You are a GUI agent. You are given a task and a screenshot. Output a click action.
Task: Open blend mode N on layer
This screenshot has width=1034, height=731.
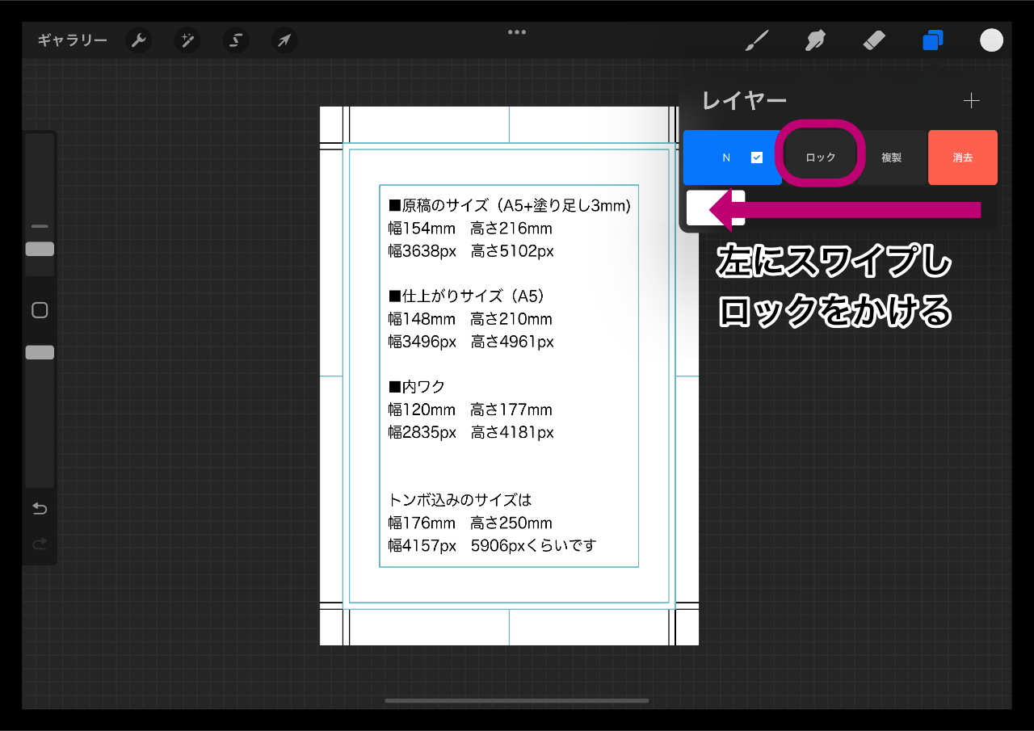click(726, 158)
